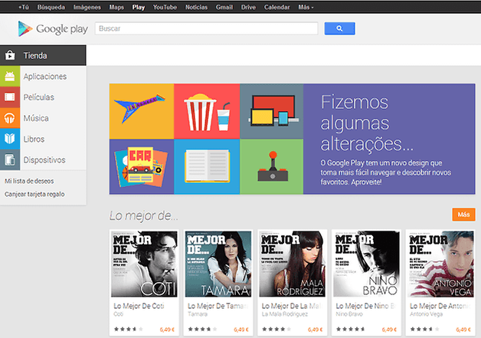The width and height of the screenshot is (481, 338).
Task: Open the Películas category
Action: [39, 97]
